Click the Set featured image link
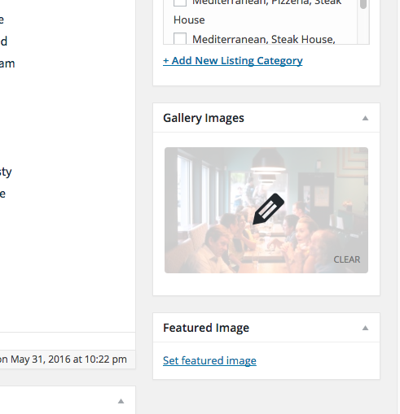The height and width of the screenshot is (414, 400). pyautogui.click(x=209, y=360)
